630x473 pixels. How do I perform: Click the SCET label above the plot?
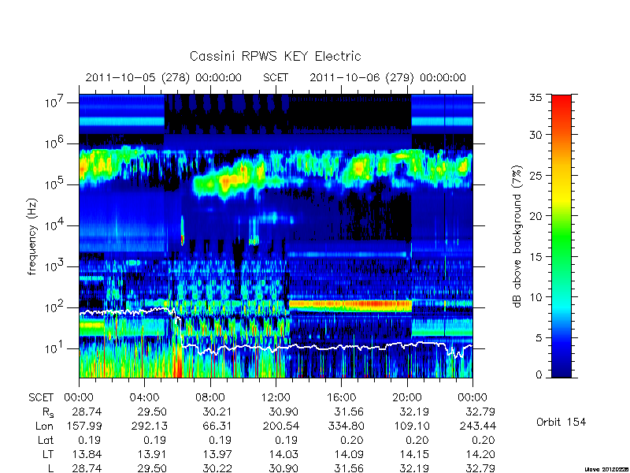[x=276, y=77]
